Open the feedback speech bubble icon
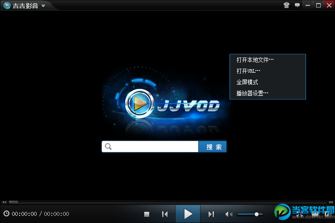 297,5
